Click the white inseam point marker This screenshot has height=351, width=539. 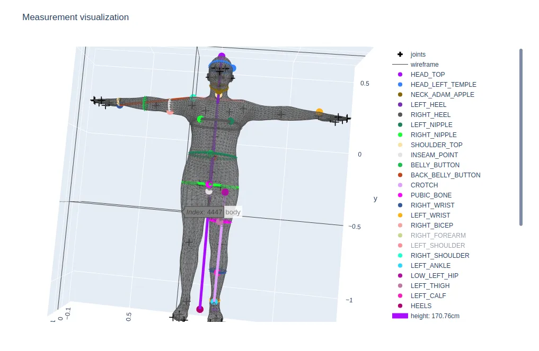(209, 191)
